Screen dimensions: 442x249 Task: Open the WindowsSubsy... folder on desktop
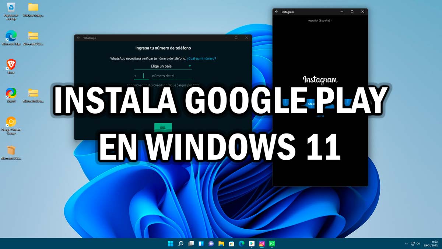tap(33, 10)
